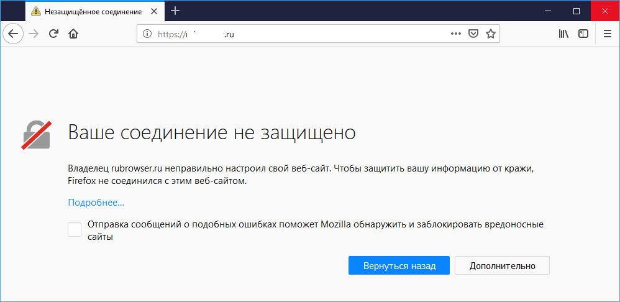The width and height of the screenshot is (620, 302).
Task: Toggle the sidebar view icon
Action: [x=583, y=34]
